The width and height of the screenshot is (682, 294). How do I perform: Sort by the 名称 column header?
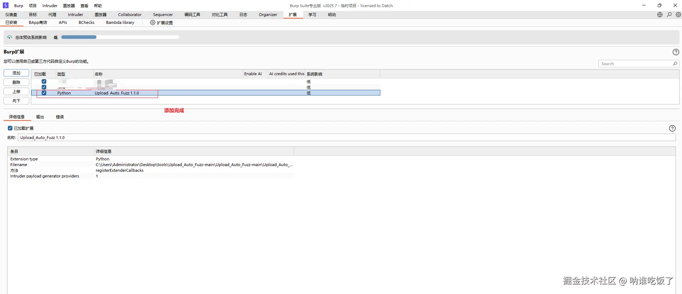168,74
